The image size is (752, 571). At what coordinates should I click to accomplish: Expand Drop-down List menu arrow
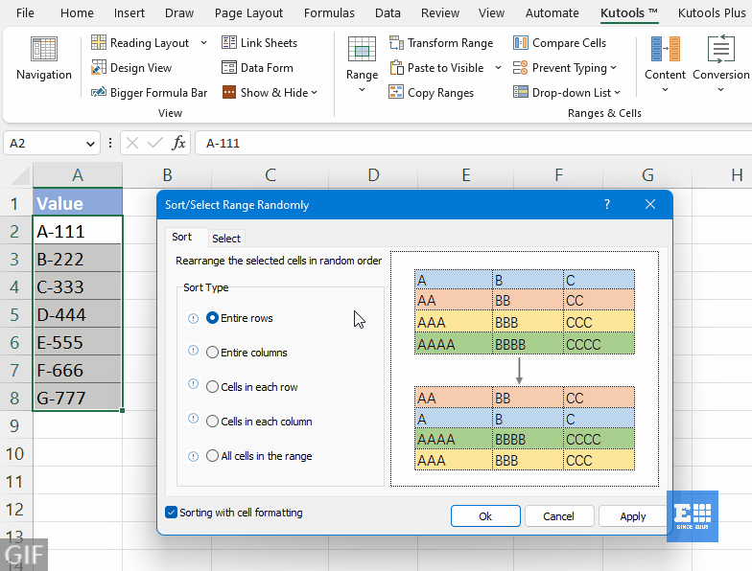(x=618, y=92)
